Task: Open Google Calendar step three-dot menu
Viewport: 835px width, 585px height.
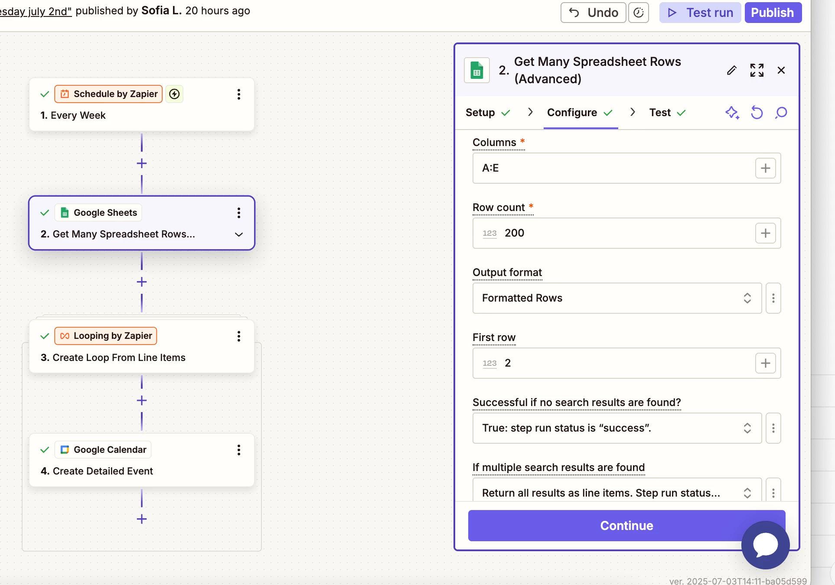Action: pos(239,450)
